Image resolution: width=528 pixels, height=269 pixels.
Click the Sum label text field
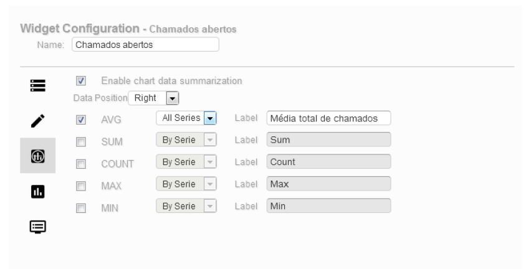(x=328, y=140)
